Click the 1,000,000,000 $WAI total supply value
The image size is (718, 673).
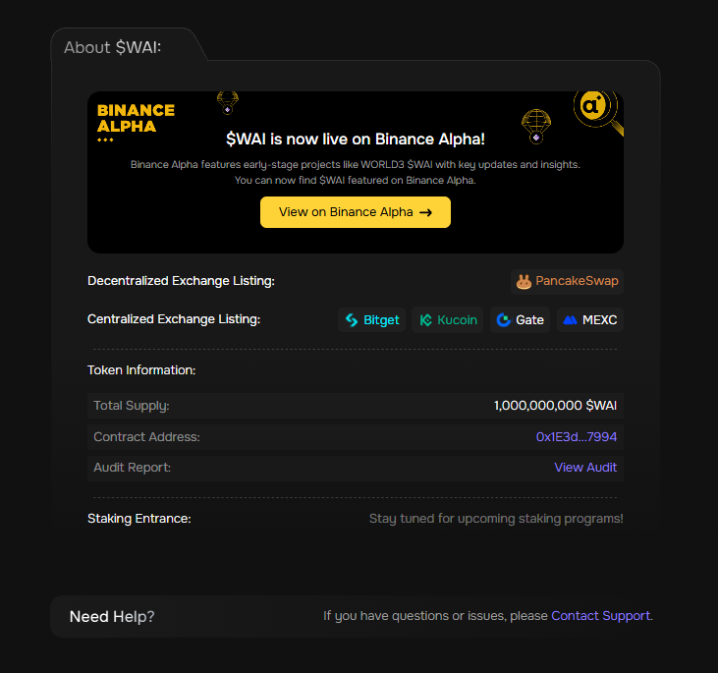pos(555,406)
